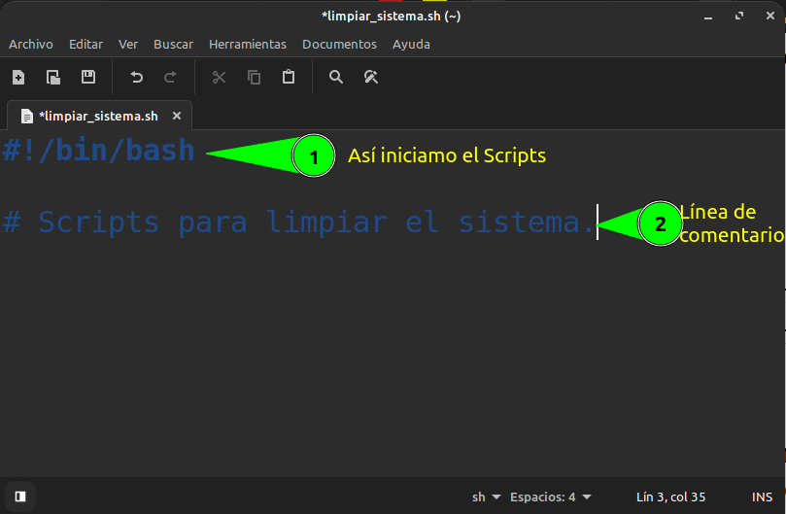Open find and replace tool icon
Screen dimensions: 786x514
tap(371, 77)
